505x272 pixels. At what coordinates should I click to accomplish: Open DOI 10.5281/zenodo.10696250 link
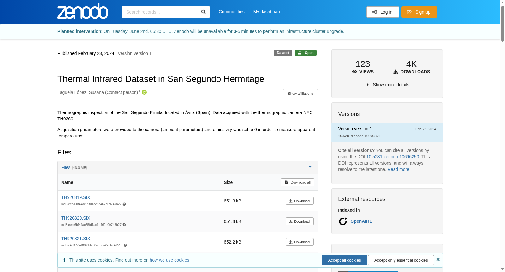[393, 157]
